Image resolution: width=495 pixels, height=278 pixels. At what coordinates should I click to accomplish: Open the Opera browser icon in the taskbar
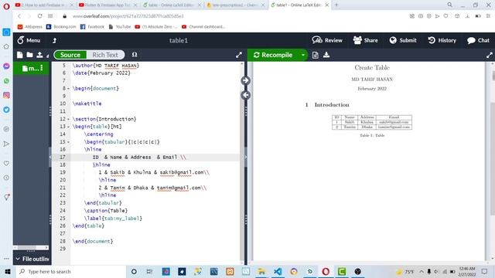[326, 271]
